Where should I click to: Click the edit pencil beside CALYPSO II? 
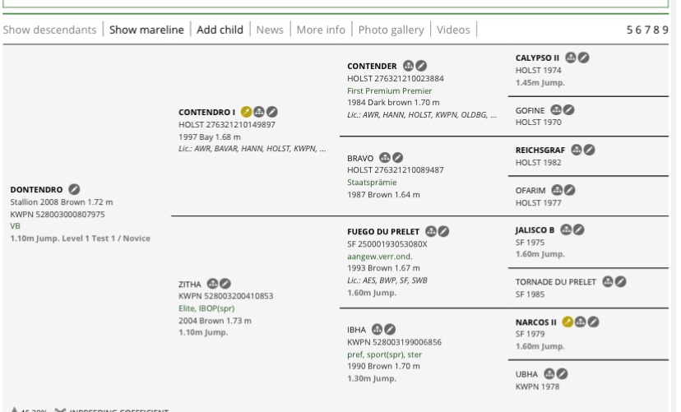(584, 58)
